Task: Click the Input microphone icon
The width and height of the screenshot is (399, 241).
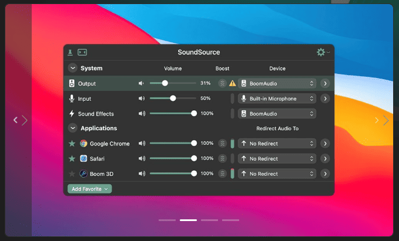Action: click(x=72, y=99)
